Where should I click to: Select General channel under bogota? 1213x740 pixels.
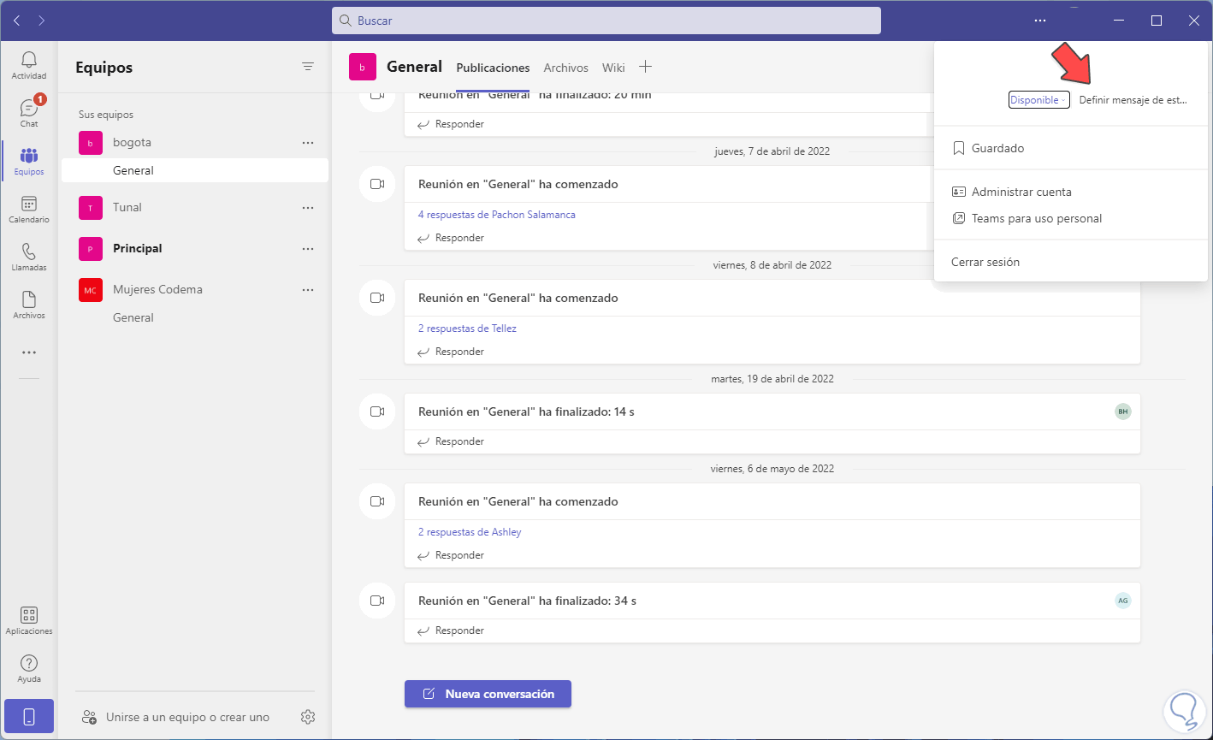pos(195,170)
